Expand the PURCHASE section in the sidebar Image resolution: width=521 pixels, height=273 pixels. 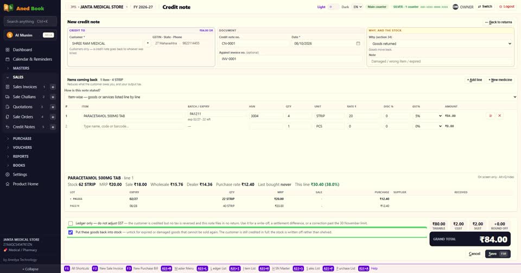click(x=22, y=139)
